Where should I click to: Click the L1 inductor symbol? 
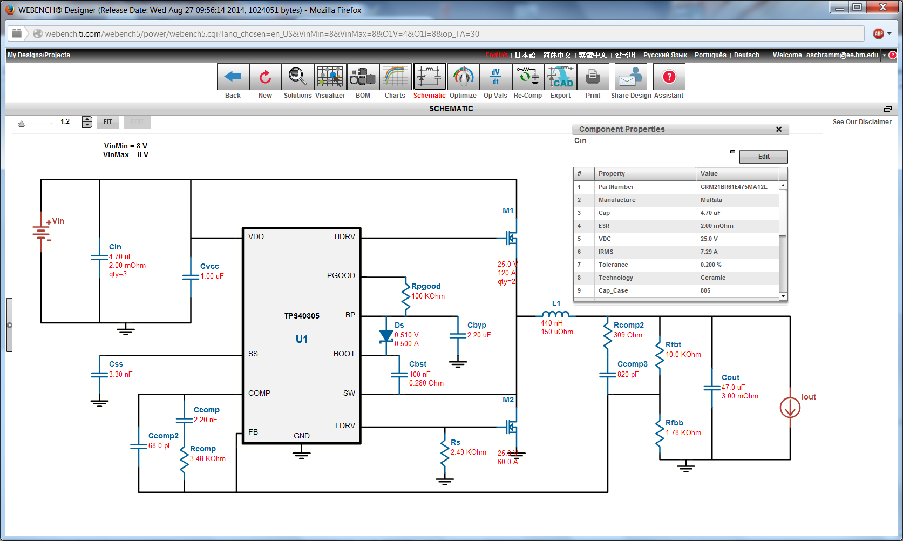(x=555, y=314)
